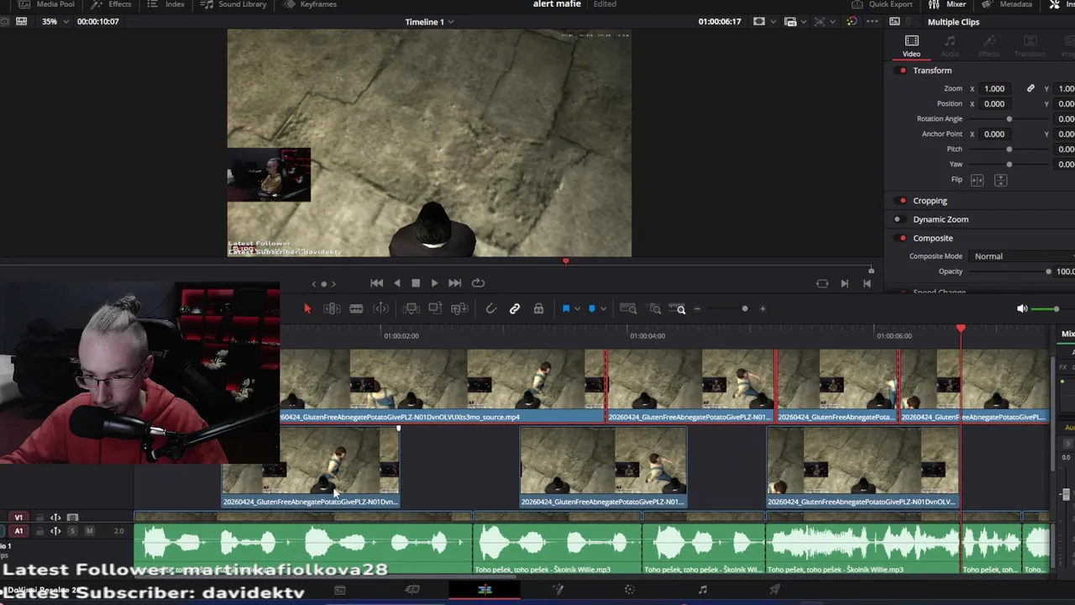Screen dimensions: 1075x605
Task: Open the Metadata panel
Action: click(x=1007, y=4)
